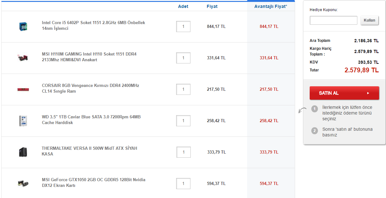The height and width of the screenshot is (198, 386).
Task: Click the Thermaltake Versa II case image
Action: click(x=23, y=152)
